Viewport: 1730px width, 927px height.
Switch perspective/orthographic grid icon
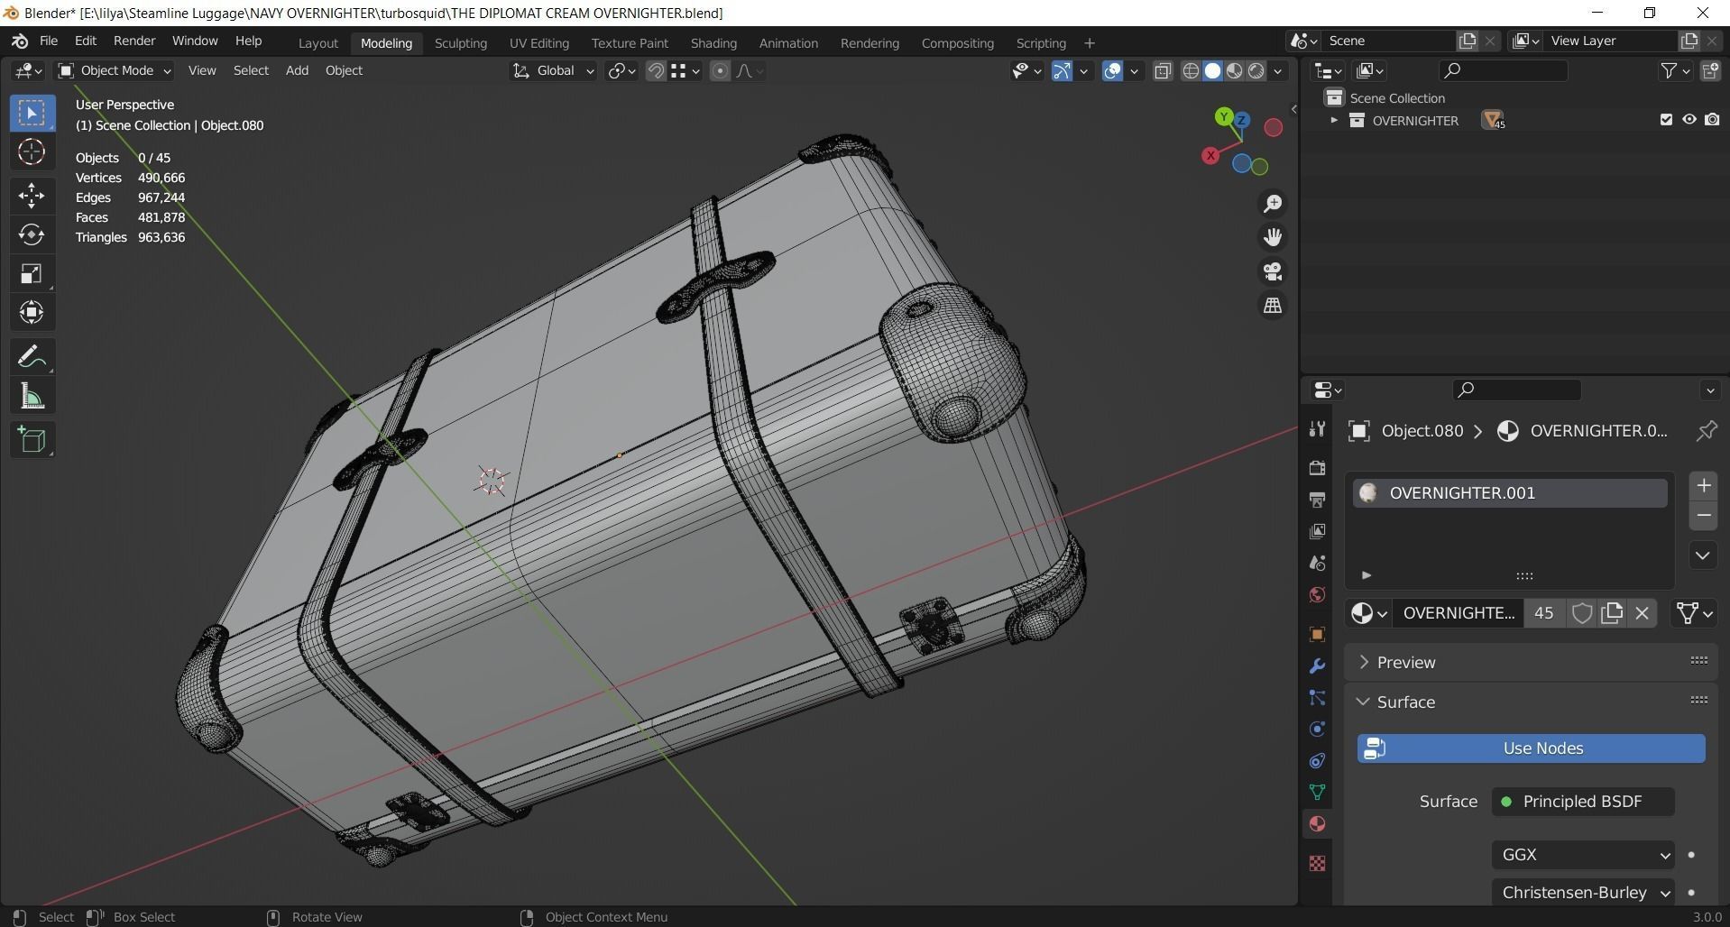click(x=1273, y=306)
